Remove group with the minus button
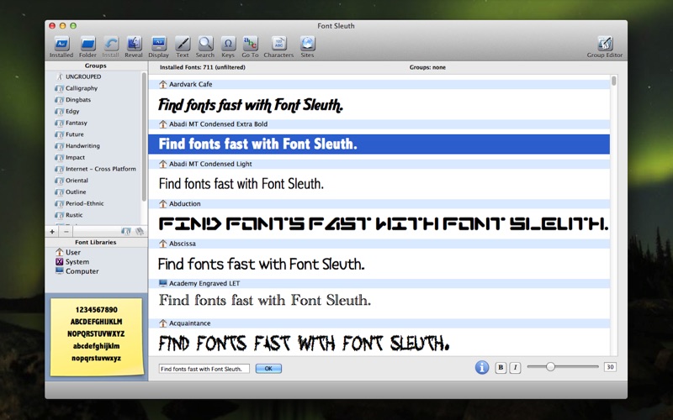This screenshot has width=673, height=420. [66, 232]
